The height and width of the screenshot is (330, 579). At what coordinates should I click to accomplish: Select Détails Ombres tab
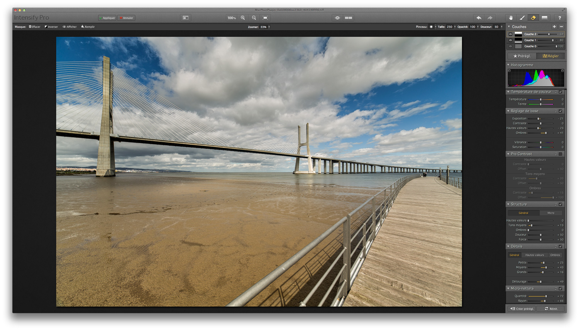(x=555, y=255)
